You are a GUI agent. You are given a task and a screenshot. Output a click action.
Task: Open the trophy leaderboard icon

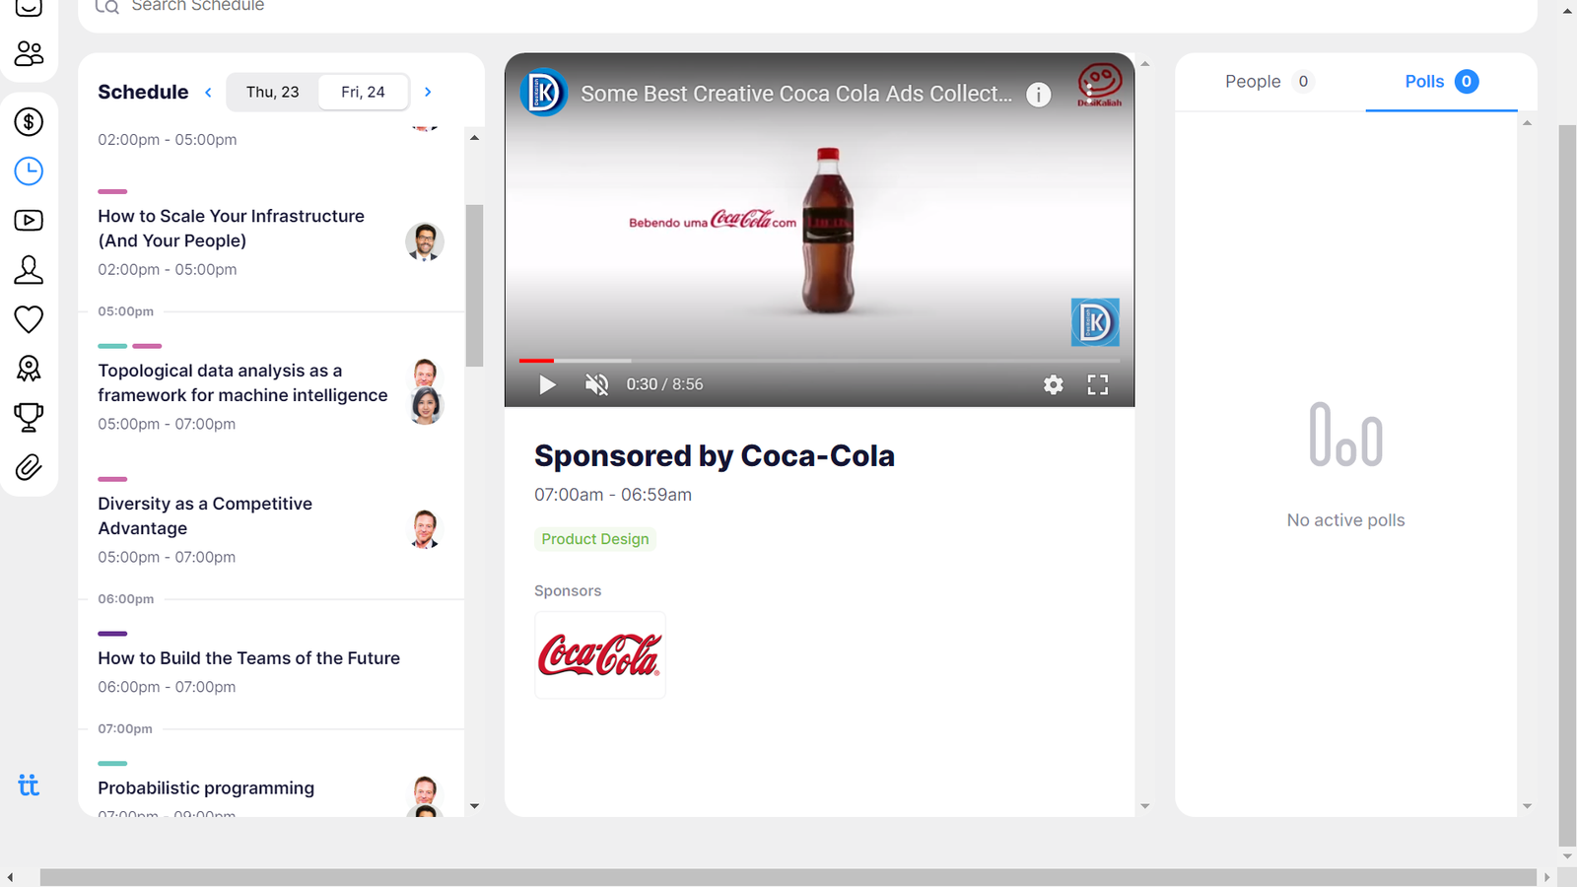pos(29,418)
